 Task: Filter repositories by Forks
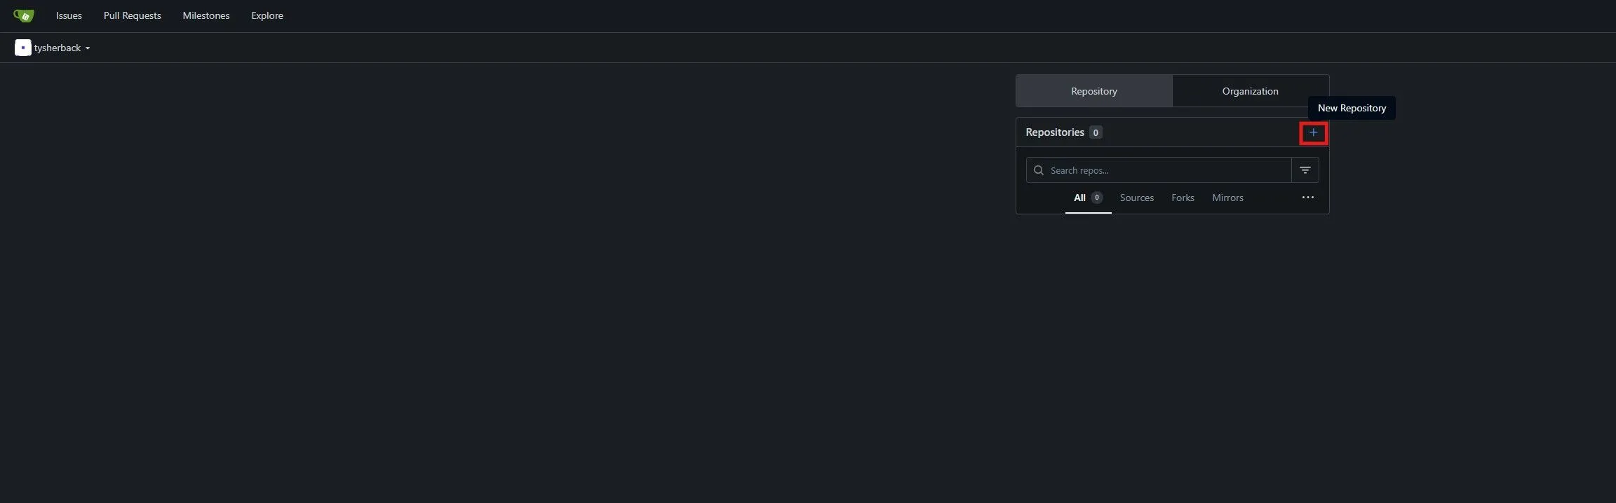point(1183,198)
